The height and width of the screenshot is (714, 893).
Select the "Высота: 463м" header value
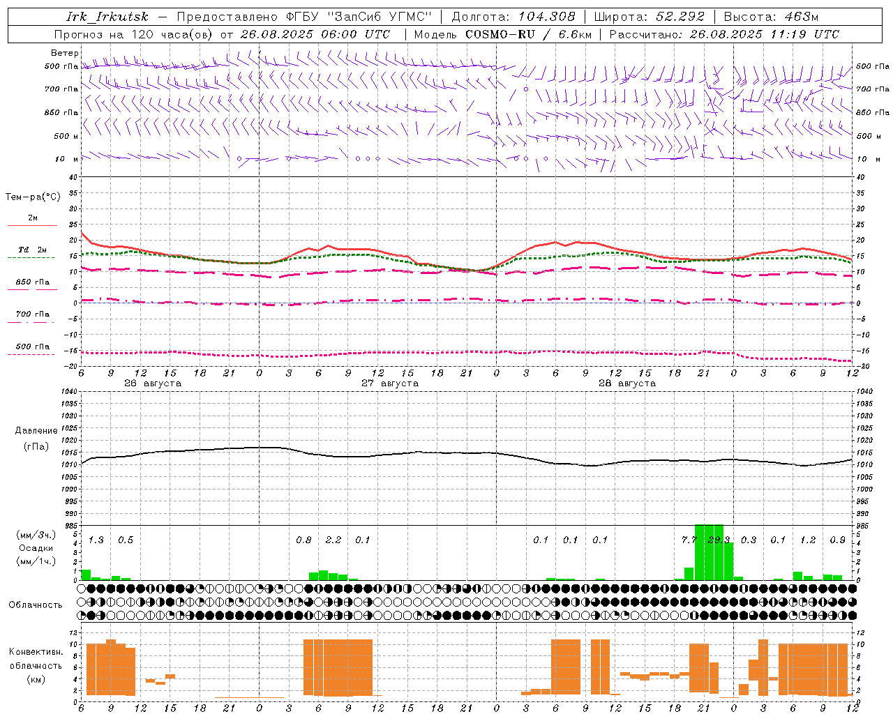point(771,17)
